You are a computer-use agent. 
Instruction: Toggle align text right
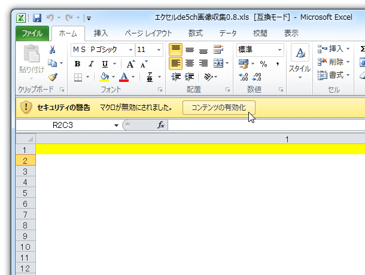[203, 63]
